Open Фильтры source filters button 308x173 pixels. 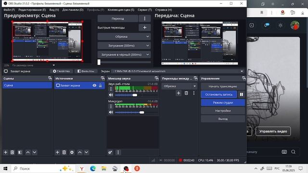[x=86, y=71]
